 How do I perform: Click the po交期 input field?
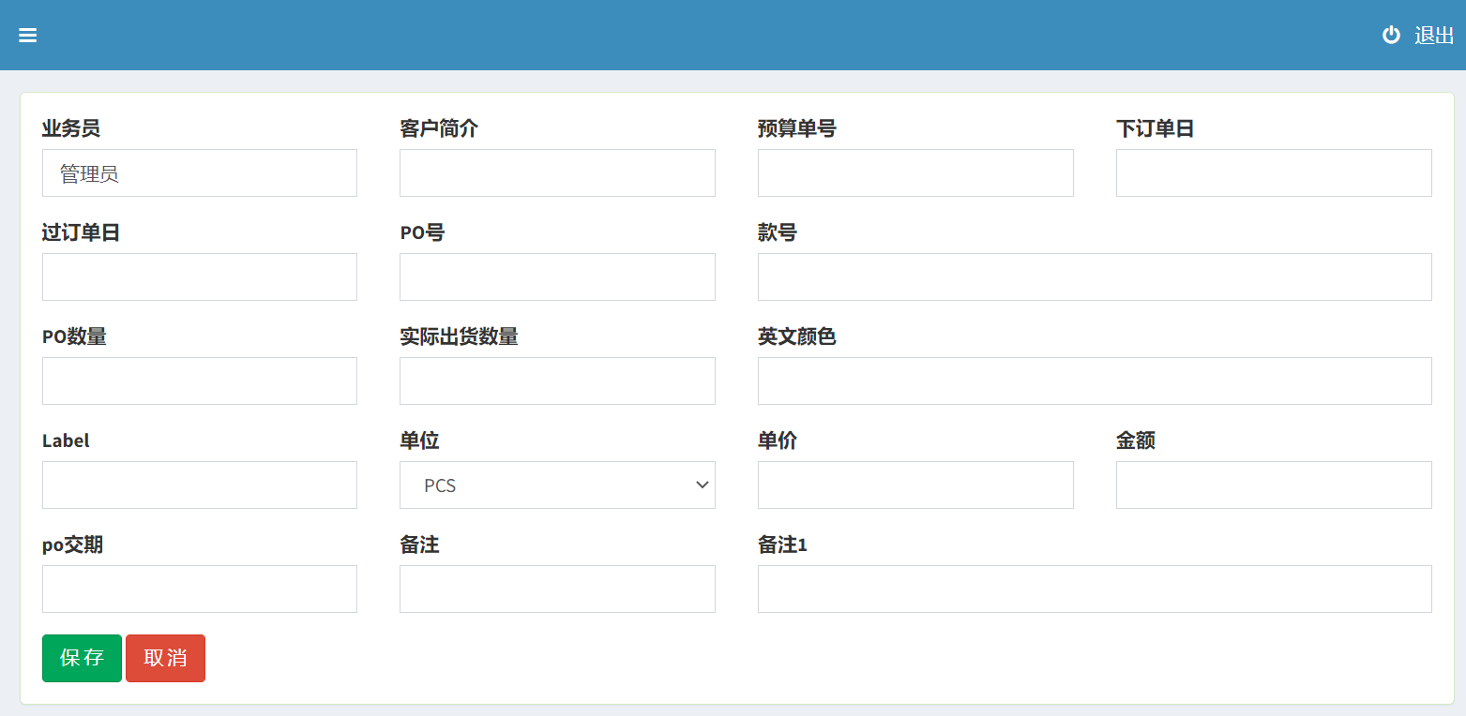pyautogui.click(x=200, y=589)
